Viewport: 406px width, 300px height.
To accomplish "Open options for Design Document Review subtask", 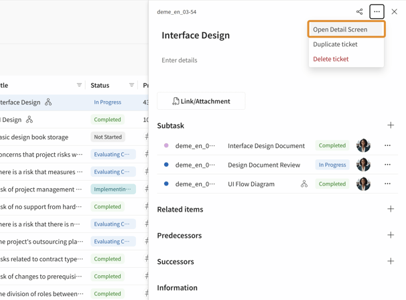I will 387,165.
